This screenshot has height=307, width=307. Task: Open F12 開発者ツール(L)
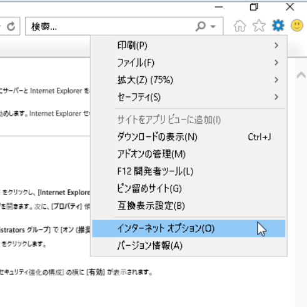(189, 171)
